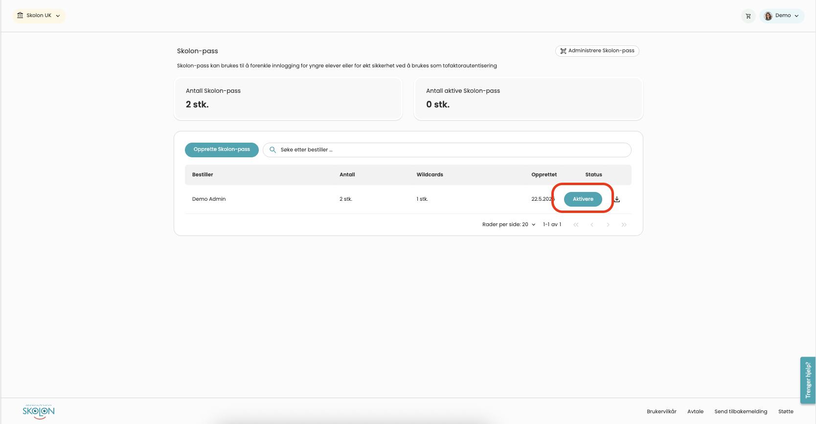
Task: Click the Skolon logo in footer
Action: tap(39, 411)
